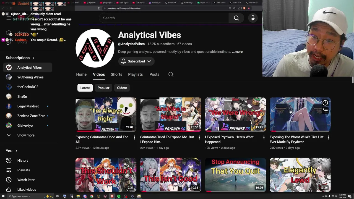The image size is (354, 199).
Task: Open the channel Home tab
Action: click(x=81, y=74)
